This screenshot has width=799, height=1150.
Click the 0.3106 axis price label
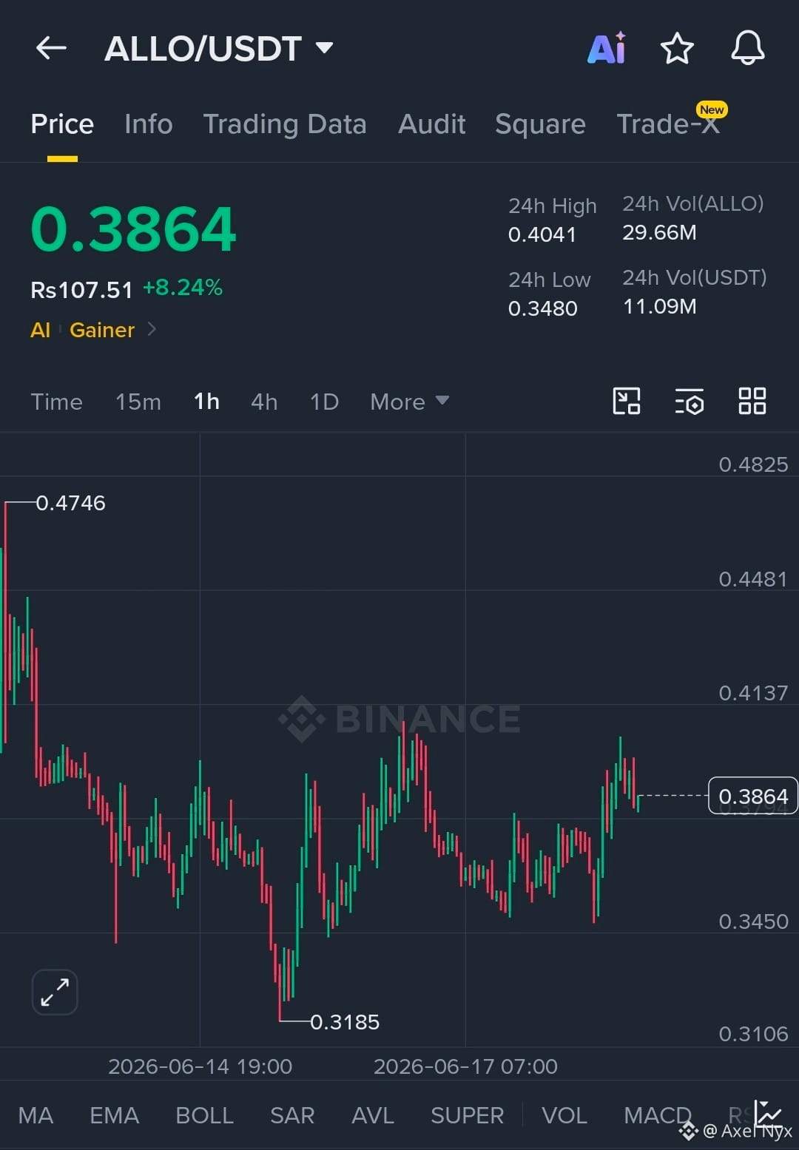click(753, 1034)
